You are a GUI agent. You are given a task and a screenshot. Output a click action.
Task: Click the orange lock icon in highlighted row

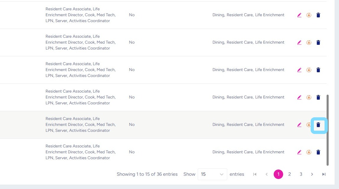(309, 125)
